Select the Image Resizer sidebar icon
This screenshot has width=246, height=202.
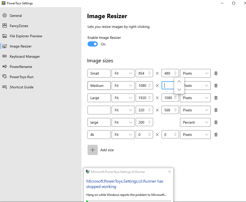5,46
